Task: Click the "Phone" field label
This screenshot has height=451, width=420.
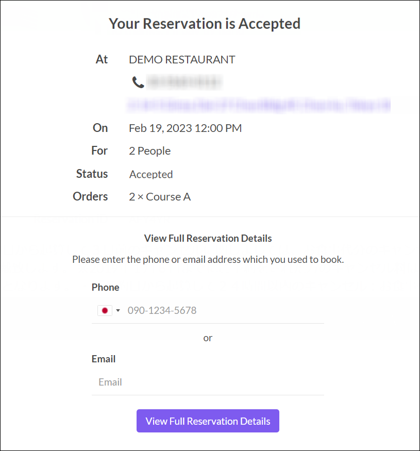Action: tap(105, 287)
